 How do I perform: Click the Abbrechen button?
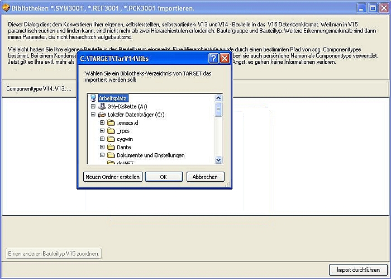pos(205,177)
